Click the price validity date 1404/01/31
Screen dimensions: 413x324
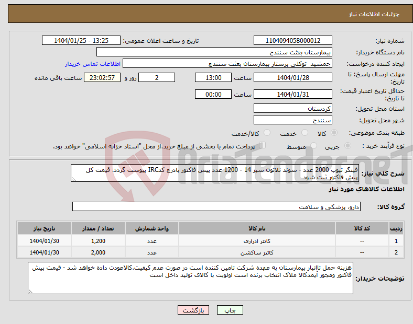(292, 94)
